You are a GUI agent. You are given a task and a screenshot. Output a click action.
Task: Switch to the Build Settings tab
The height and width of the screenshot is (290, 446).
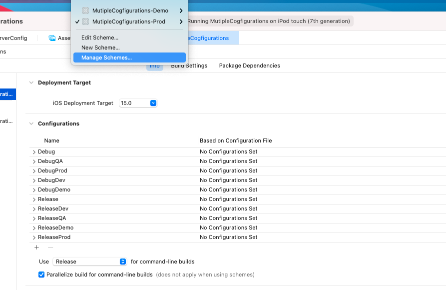[x=189, y=65]
